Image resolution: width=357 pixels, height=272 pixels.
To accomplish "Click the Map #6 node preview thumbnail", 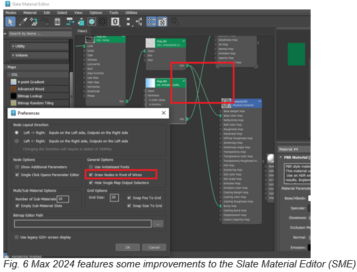I will [150, 43].
